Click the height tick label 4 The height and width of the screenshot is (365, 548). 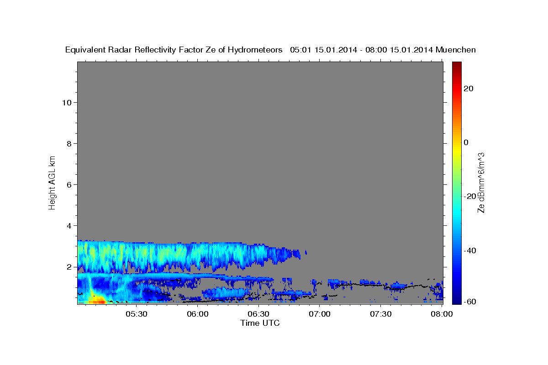(69, 225)
